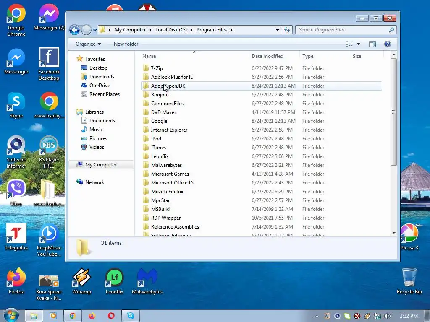Click Leonflix desktop shortcut
The width and height of the screenshot is (430, 322).
114,281
